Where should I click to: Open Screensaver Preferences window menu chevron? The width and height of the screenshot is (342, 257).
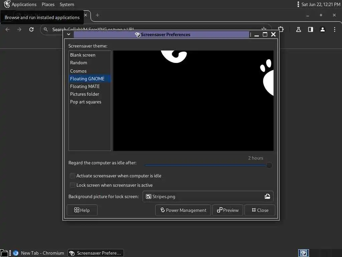[68, 34]
